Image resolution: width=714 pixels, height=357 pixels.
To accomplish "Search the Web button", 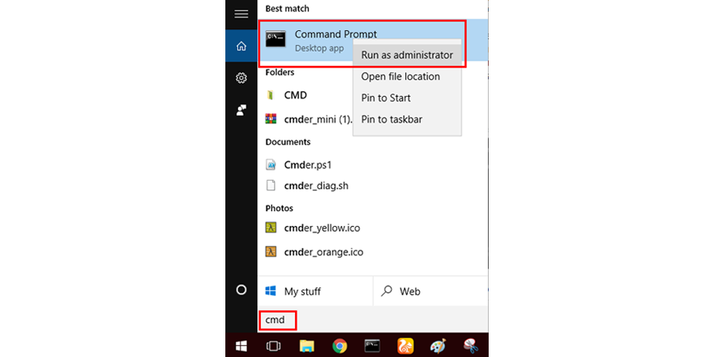I will point(431,291).
